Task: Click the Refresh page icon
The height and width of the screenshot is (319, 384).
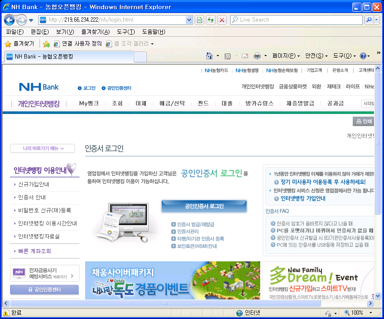Action: tap(211, 20)
